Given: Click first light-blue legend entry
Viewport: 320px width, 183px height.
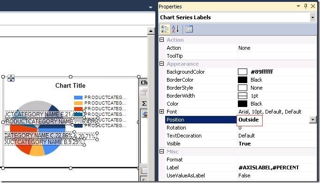Looking at the screenshot, I should pos(100,97).
